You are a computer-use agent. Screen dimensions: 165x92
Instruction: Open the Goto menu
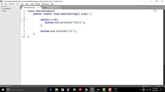pyautogui.click(x=27, y=4)
